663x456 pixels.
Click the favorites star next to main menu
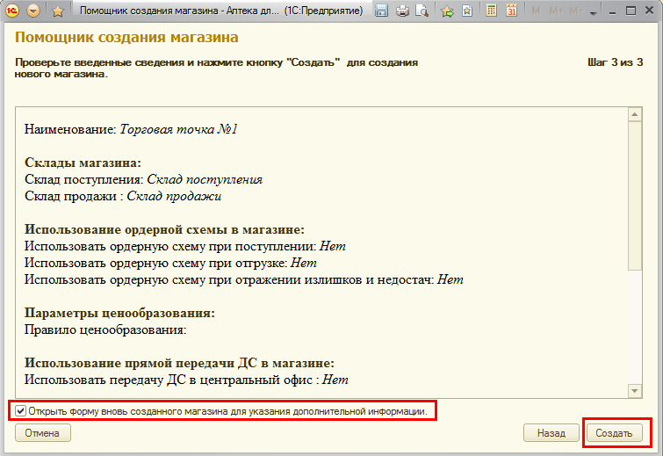(58, 11)
